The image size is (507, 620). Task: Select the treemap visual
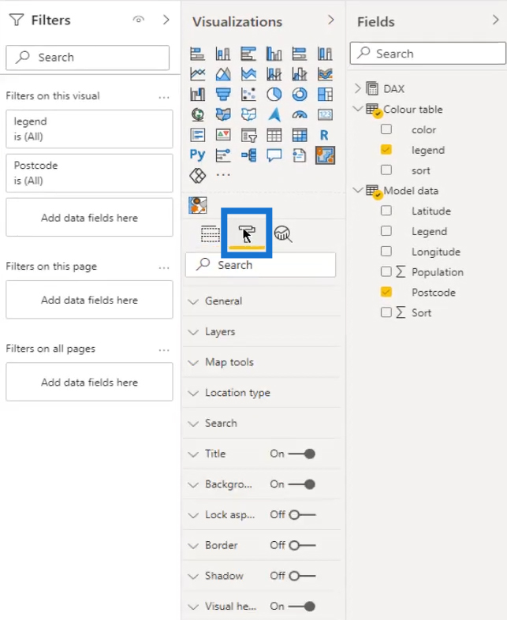point(325,94)
